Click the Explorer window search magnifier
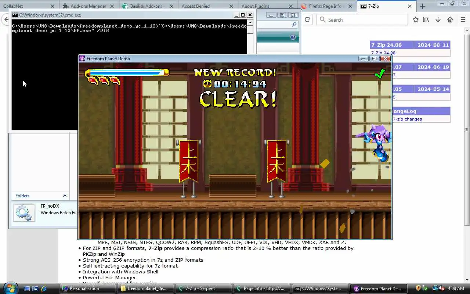 [x=294, y=24]
